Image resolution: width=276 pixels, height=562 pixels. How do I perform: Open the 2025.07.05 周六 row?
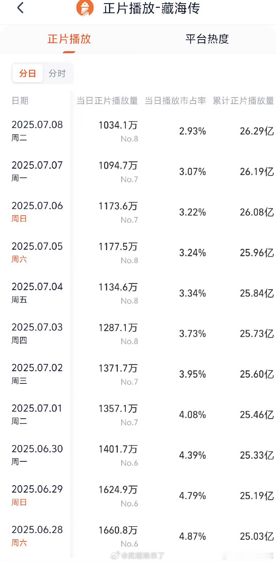coord(138,253)
